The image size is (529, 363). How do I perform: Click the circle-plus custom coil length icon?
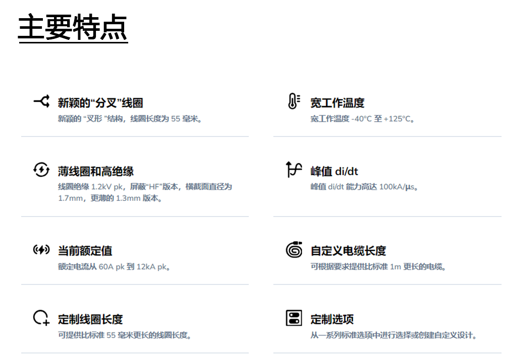[x=41, y=318]
